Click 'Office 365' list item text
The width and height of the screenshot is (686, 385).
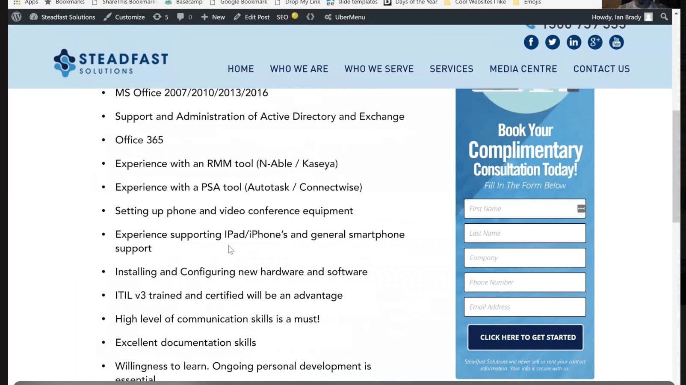tap(139, 140)
